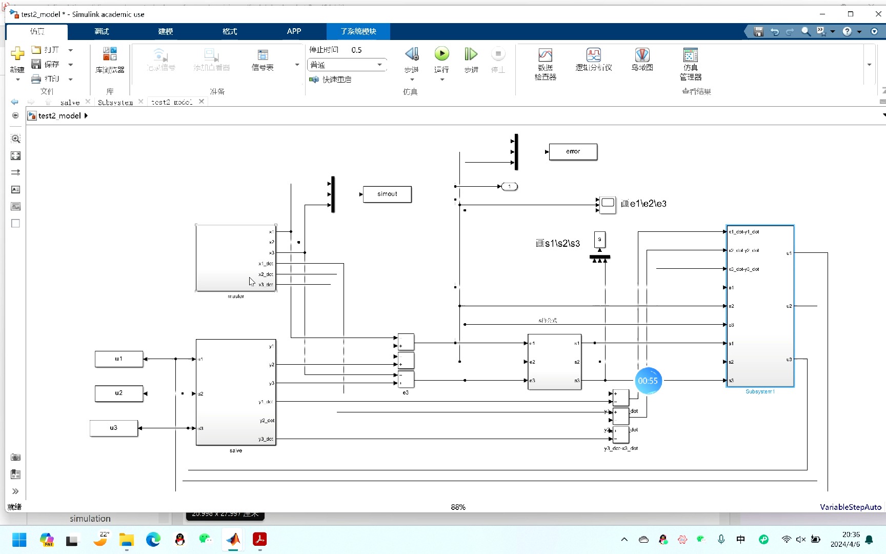Switch to the salve model tab

click(70, 102)
